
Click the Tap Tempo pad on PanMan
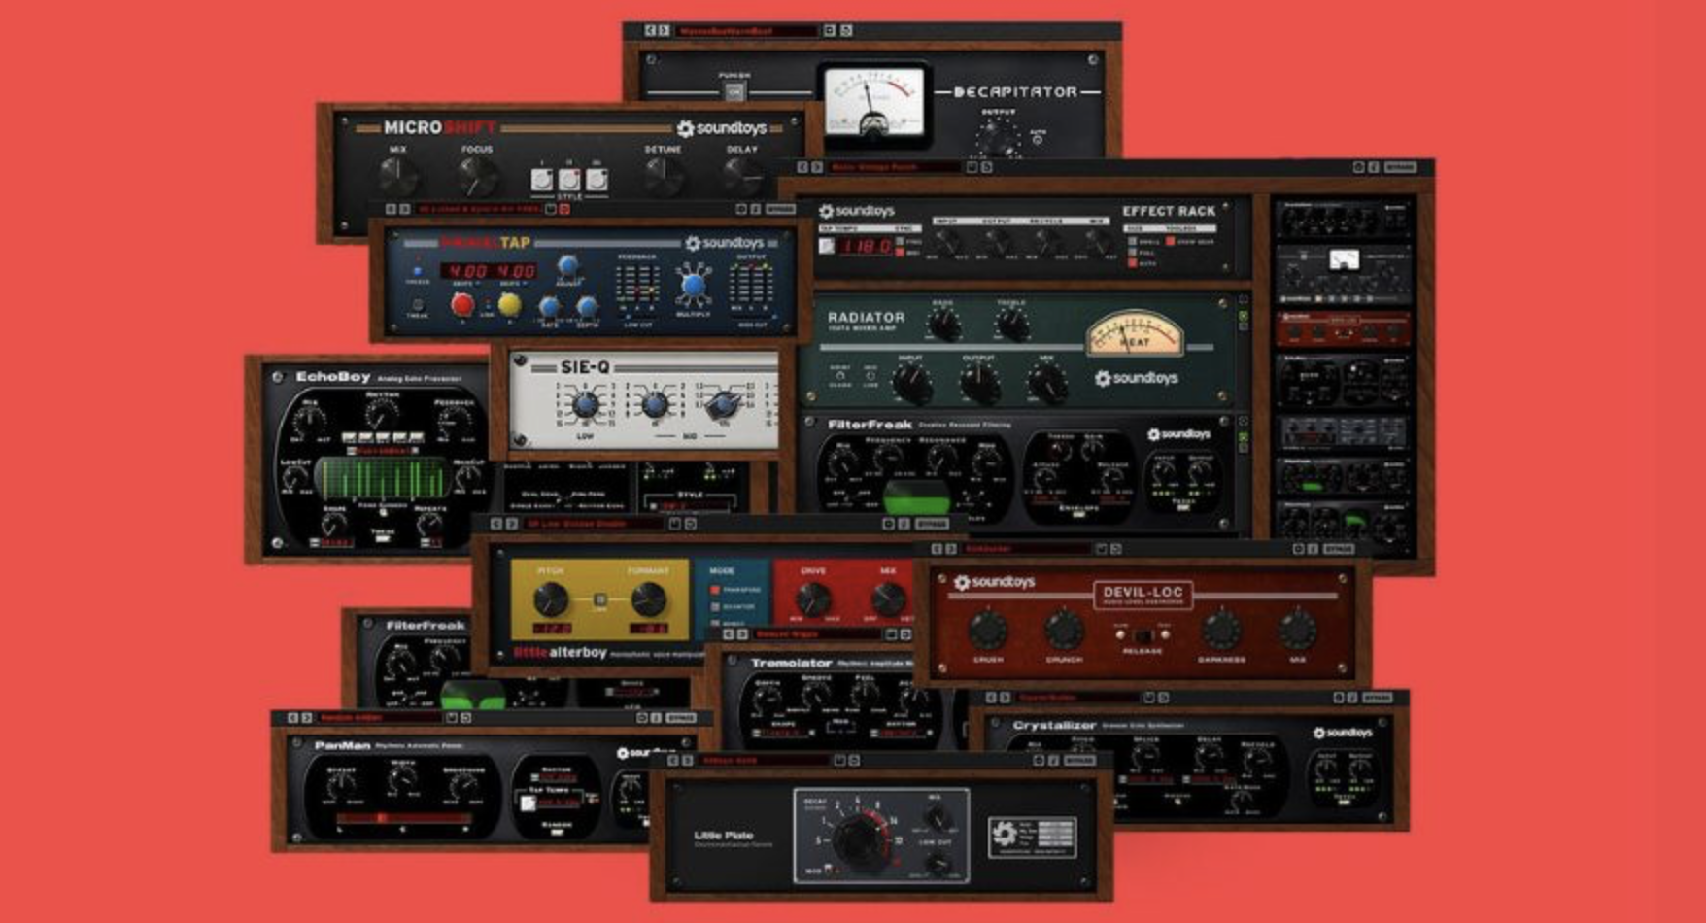[x=527, y=803]
